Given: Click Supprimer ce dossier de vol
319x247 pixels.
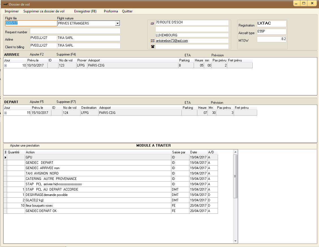Looking at the screenshot, I should [x=44, y=11].
